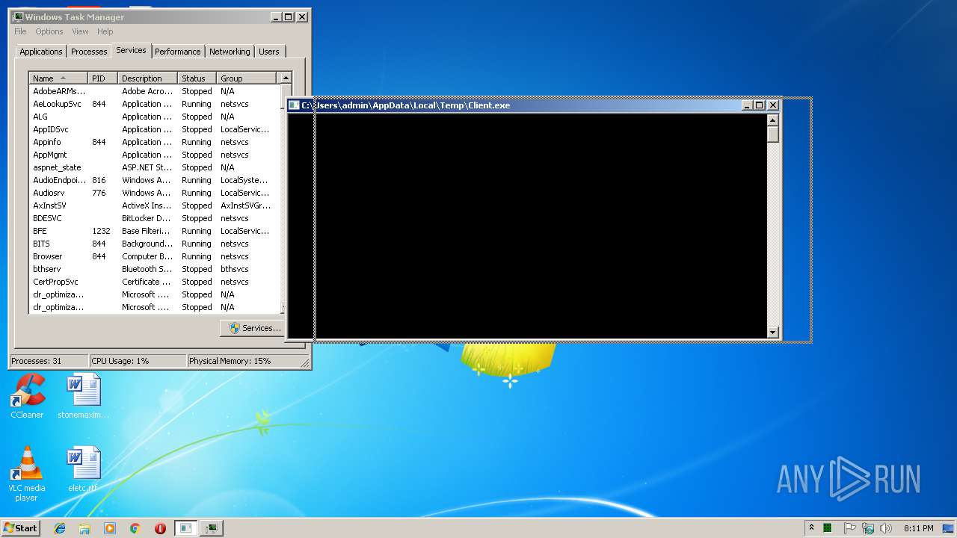Switch to the Applications tab

tap(41, 52)
